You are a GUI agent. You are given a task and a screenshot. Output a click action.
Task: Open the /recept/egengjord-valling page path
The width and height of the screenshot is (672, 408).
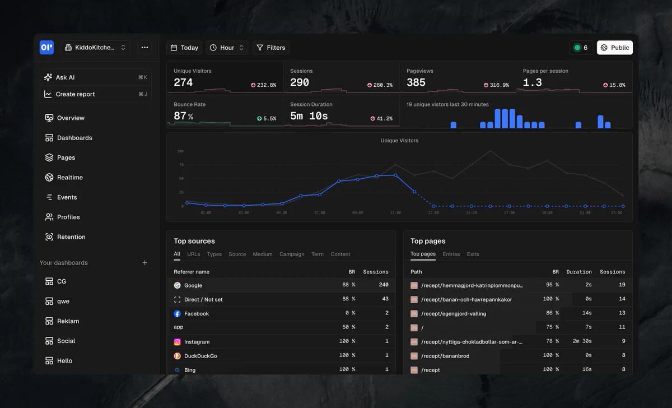(454, 314)
